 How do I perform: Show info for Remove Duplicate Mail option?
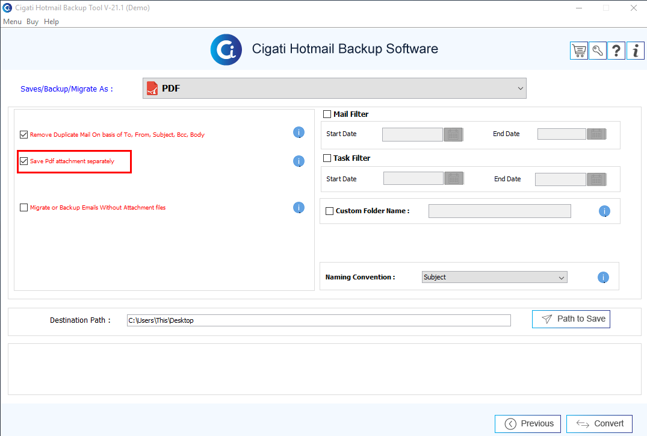pos(299,132)
